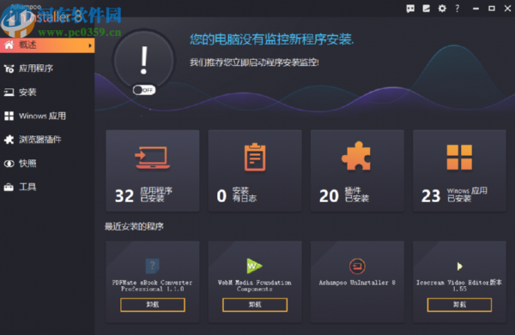Click WebM Media Foundation Components label

[255, 285]
